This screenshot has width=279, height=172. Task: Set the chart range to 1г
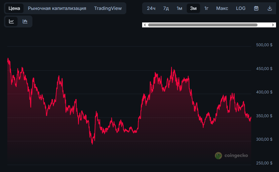206,8
